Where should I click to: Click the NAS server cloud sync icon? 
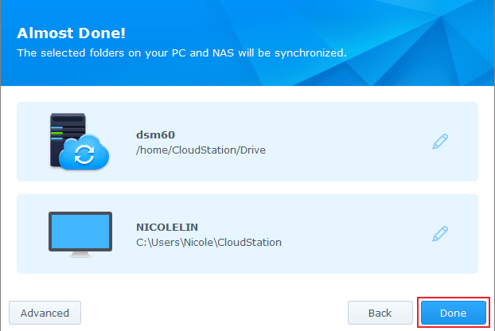[x=80, y=142]
